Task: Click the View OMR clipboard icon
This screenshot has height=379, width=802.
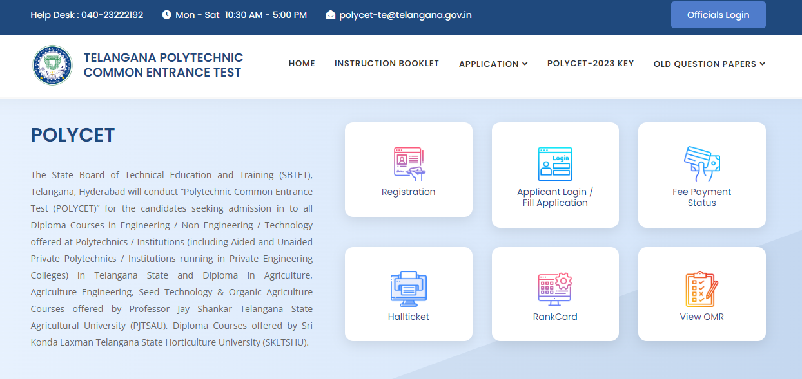Action: [701, 289]
